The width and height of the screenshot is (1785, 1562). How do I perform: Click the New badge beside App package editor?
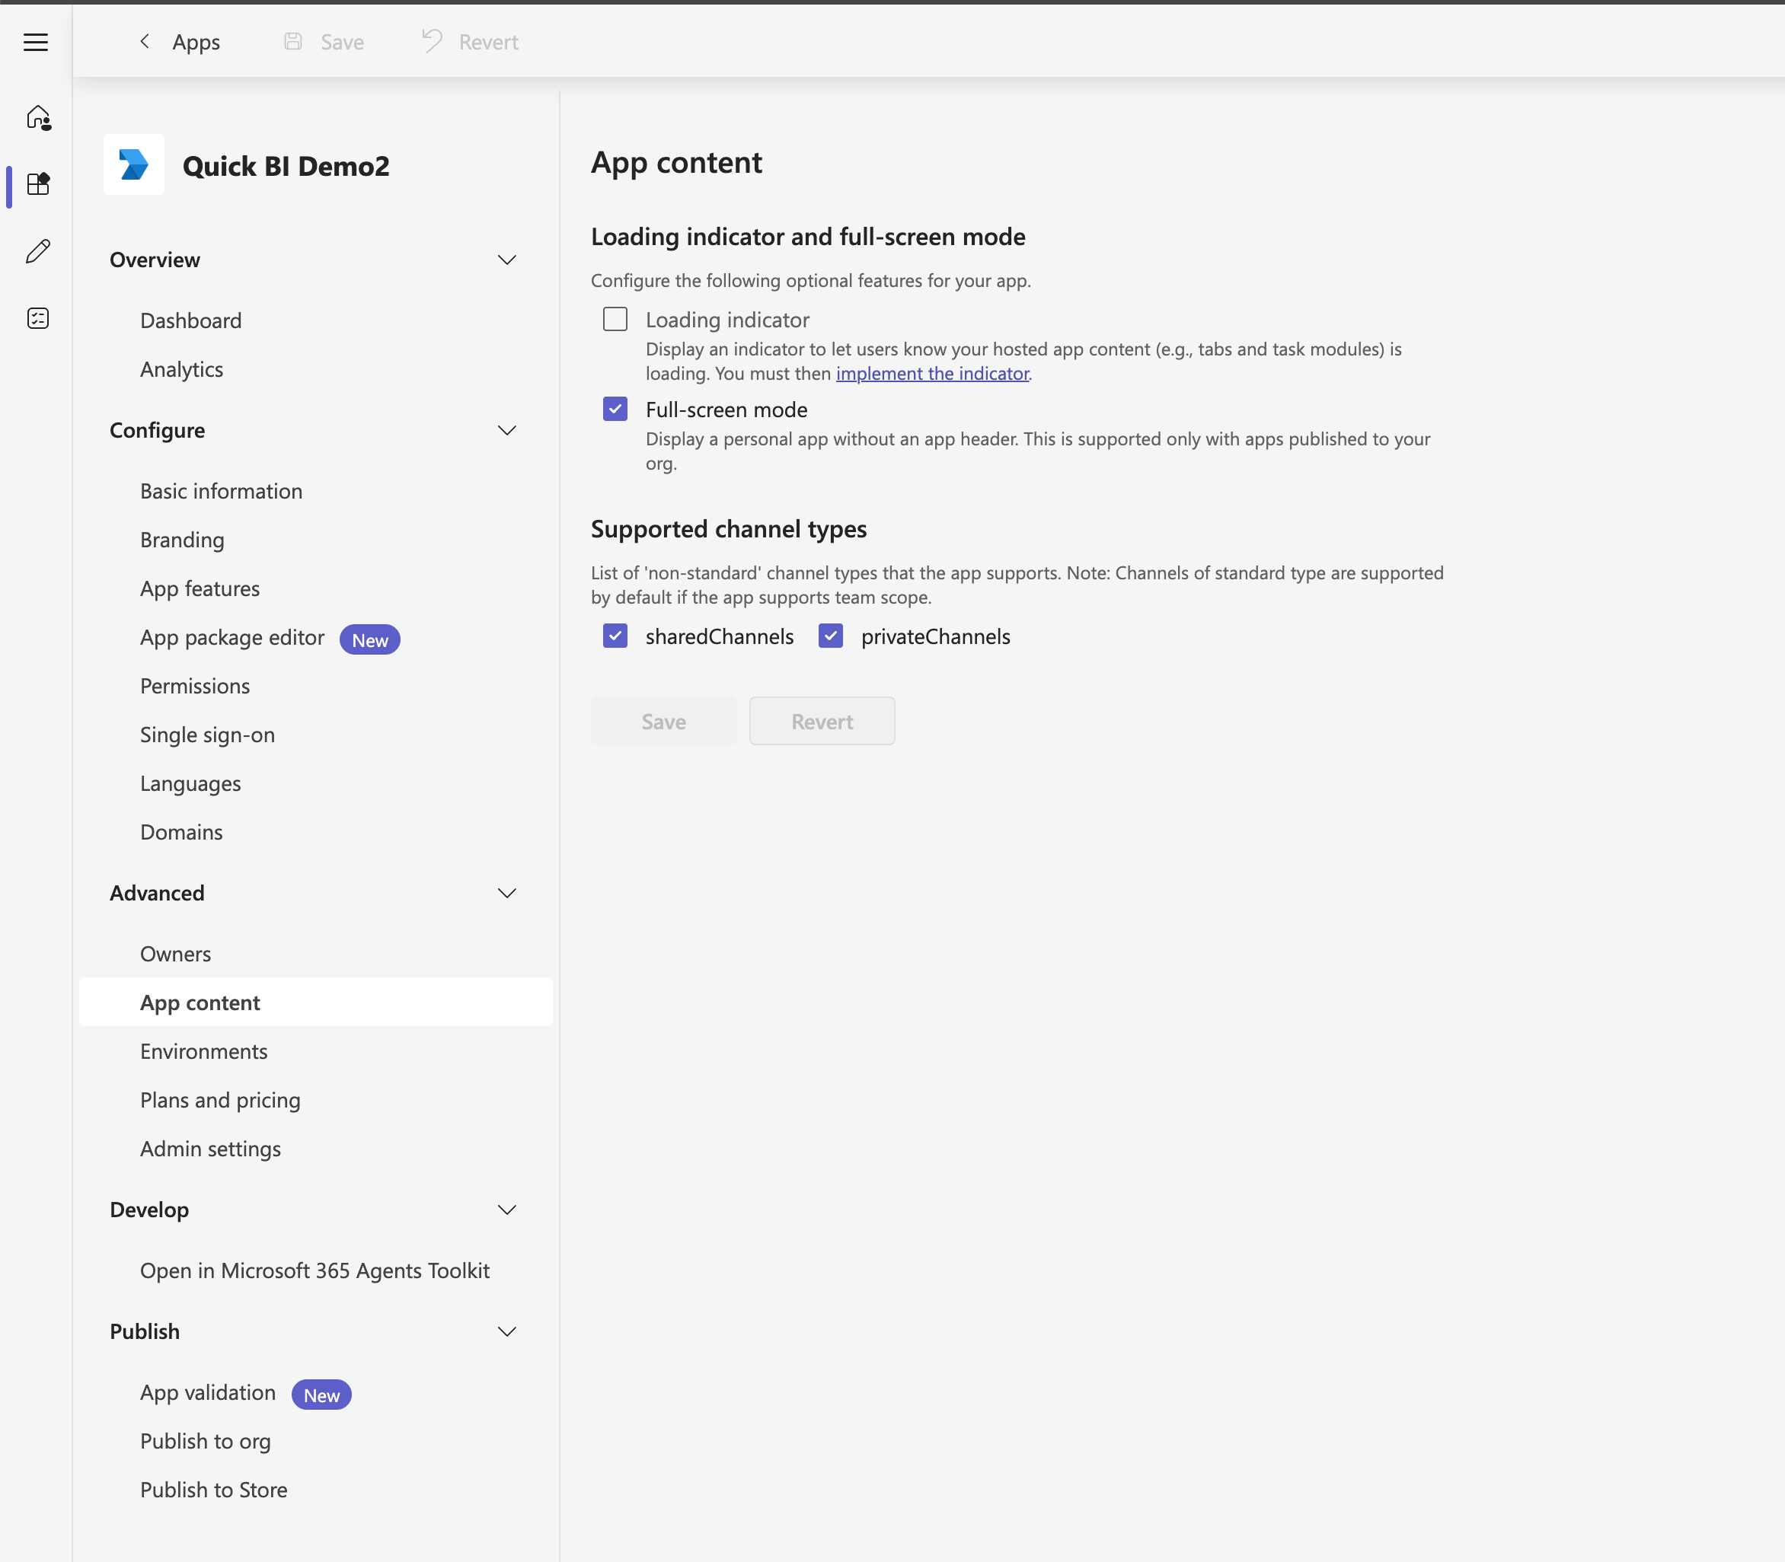(x=370, y=639)
